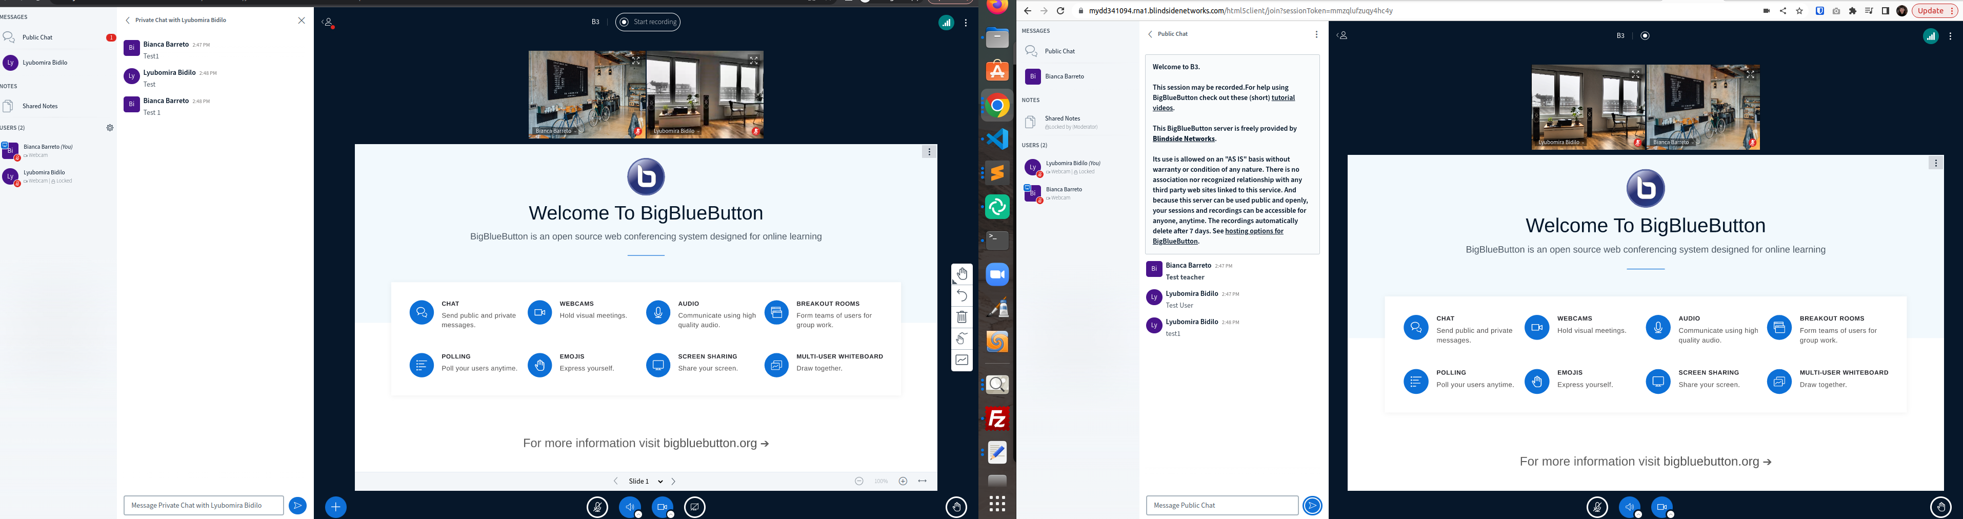The height and width of the screenshot is (519, 1963).
Task: Collapse Public Chat panel in right window
Action: 1168,34
